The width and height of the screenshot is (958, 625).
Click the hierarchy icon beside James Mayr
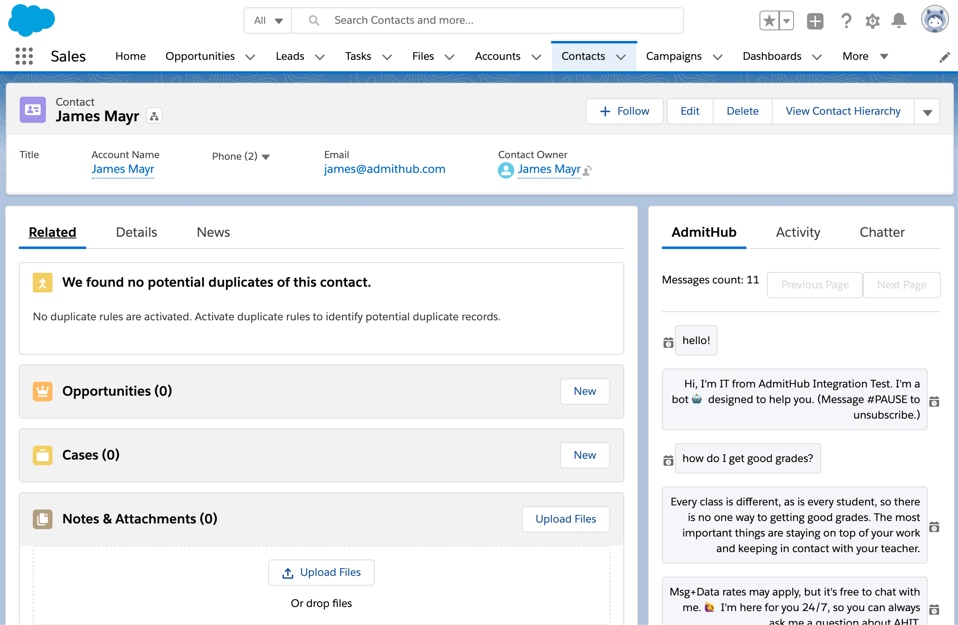tap(154, 116)
